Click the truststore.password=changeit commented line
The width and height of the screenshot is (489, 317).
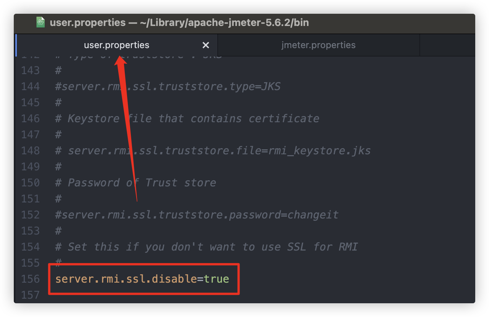coord(196,215)
